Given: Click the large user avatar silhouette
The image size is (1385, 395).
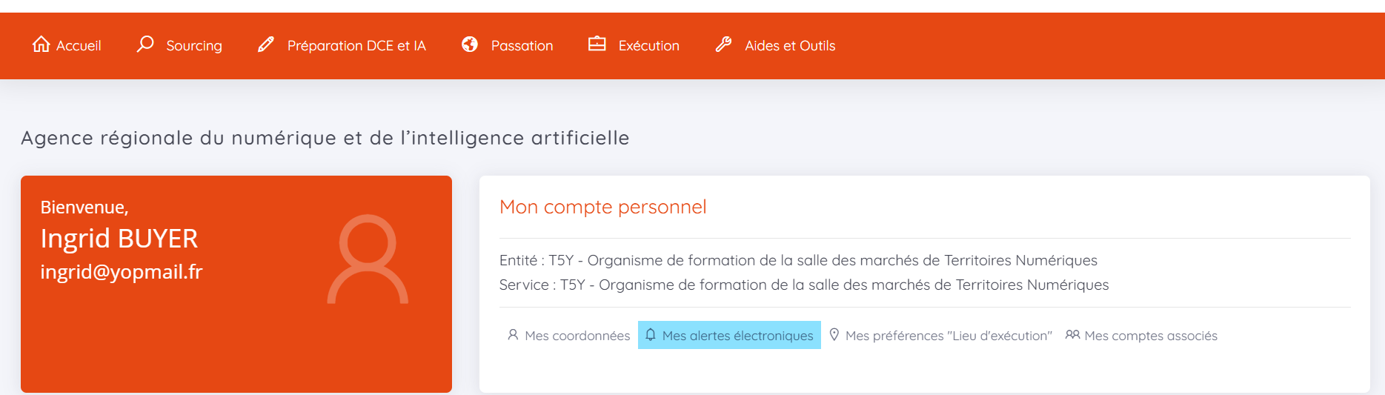Looking at the screenshot, I should pyautogui.click(x=368, y=259).
